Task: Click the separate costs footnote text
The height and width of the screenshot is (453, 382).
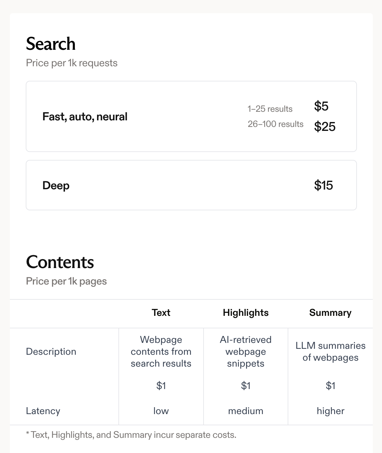Action: (x=131, y=435)
